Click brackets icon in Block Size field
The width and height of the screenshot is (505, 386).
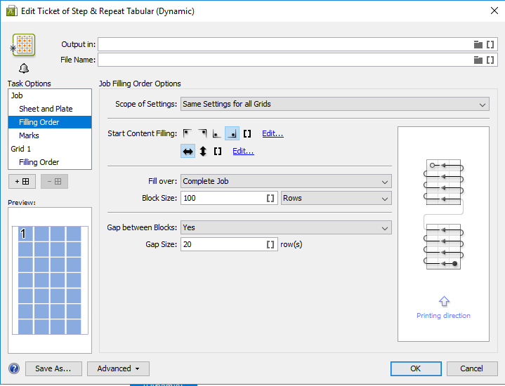(x=270, y=199)
